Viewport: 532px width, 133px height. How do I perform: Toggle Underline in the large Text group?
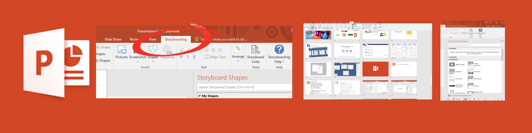194,57
